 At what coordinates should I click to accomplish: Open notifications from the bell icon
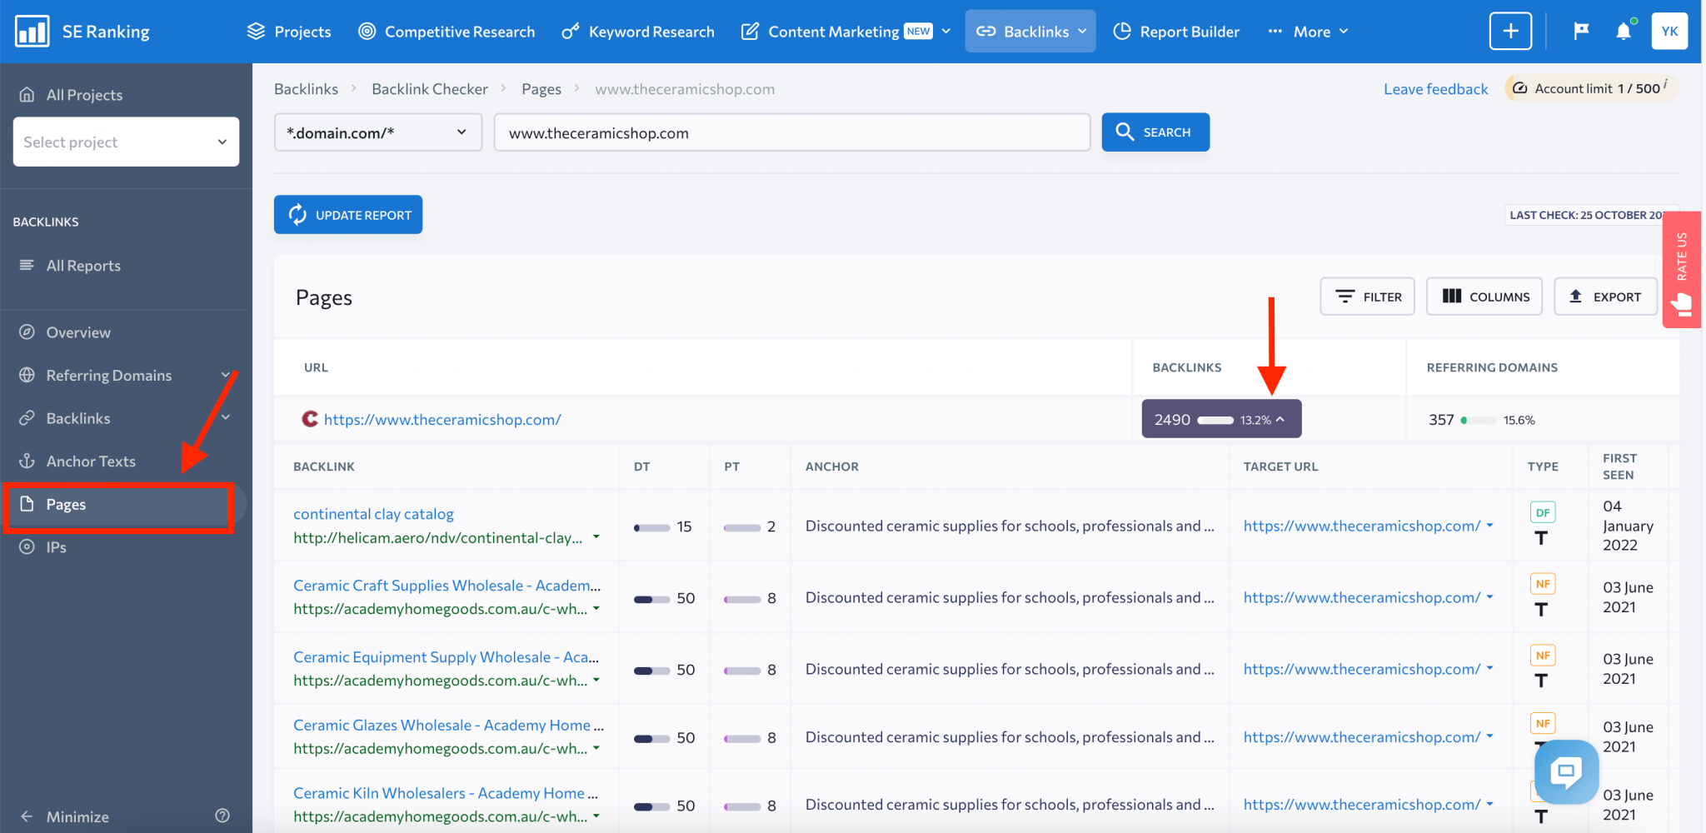click(1623, 31)
